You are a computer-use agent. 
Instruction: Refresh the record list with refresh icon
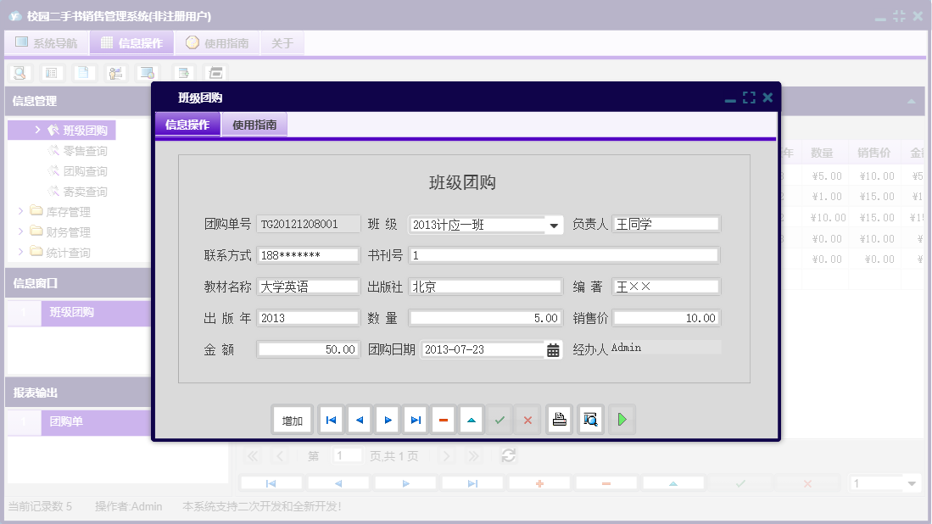508,455
